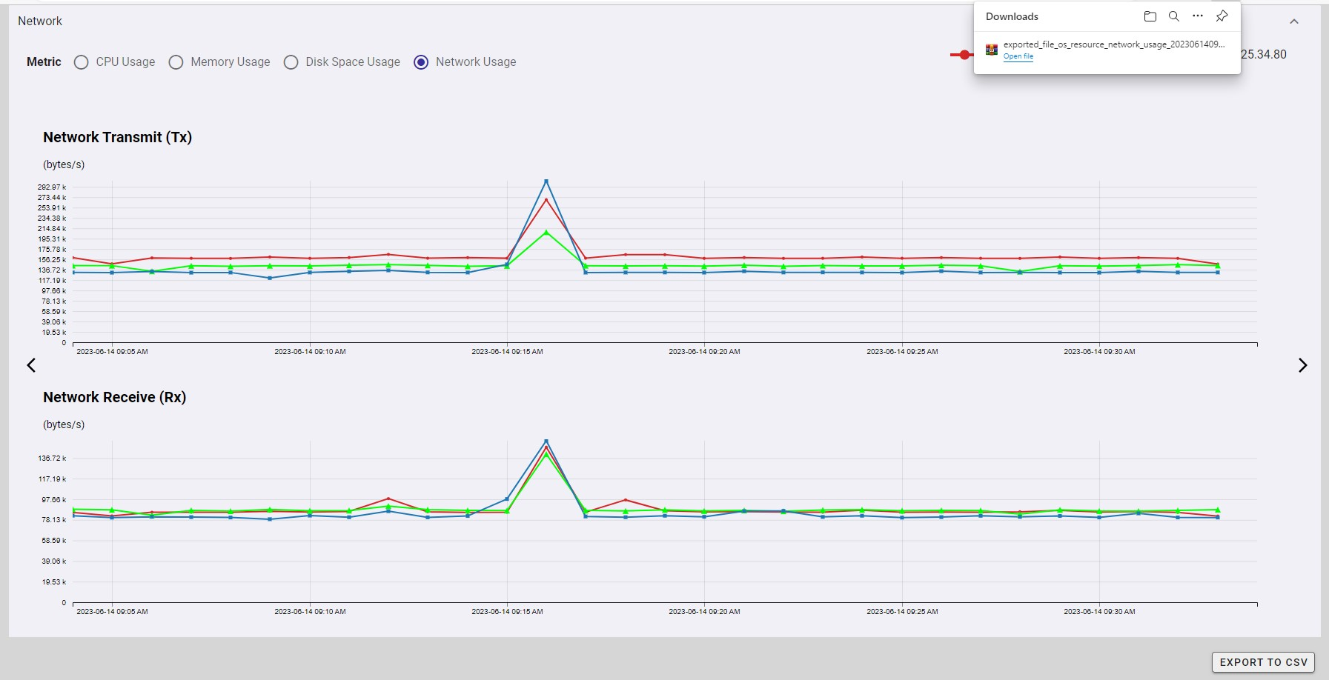
Task: Open the Downloads more options menu
Action: [x=1197, y=16]
